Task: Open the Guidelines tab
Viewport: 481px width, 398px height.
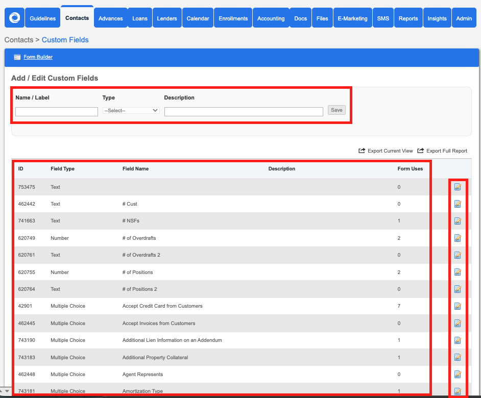Action: click(43, 18)
